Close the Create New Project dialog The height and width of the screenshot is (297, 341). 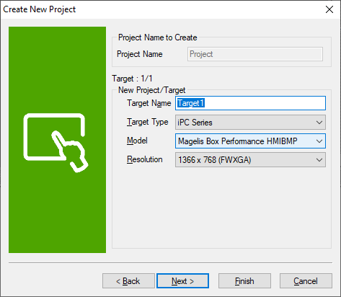click(x=329, y=9)
